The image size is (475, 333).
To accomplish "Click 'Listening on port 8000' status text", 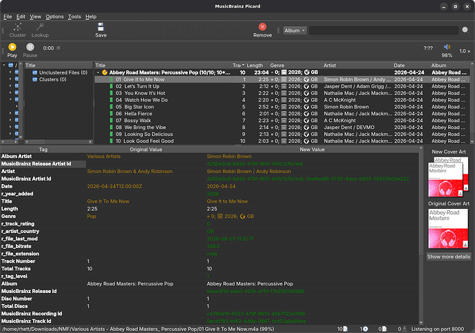I will click(x=437, y=329).
